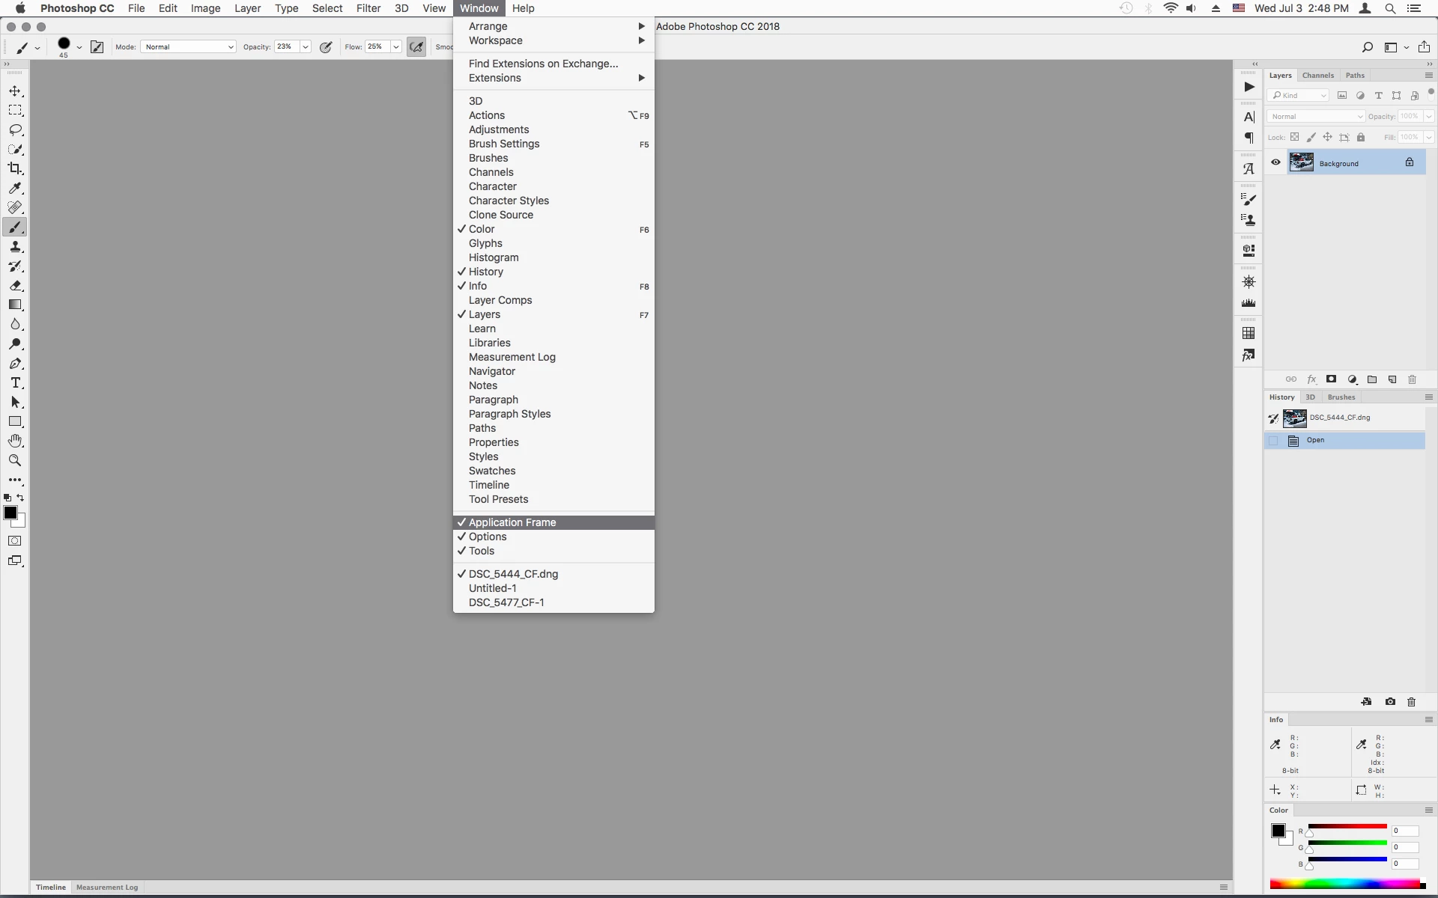Click Find Extensions on Exchange
1438x898 pixels.
click(543, 64)
